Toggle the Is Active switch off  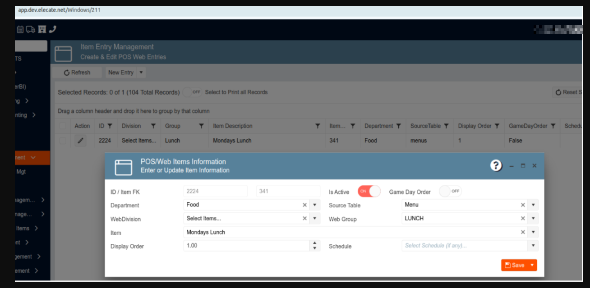pyautogui.click(x=369, y=192)
